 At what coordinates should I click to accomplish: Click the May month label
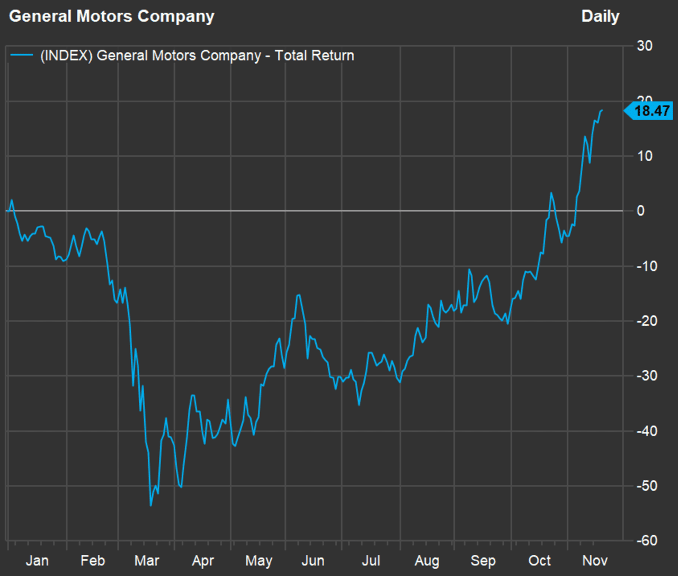[x=258, y=561]
